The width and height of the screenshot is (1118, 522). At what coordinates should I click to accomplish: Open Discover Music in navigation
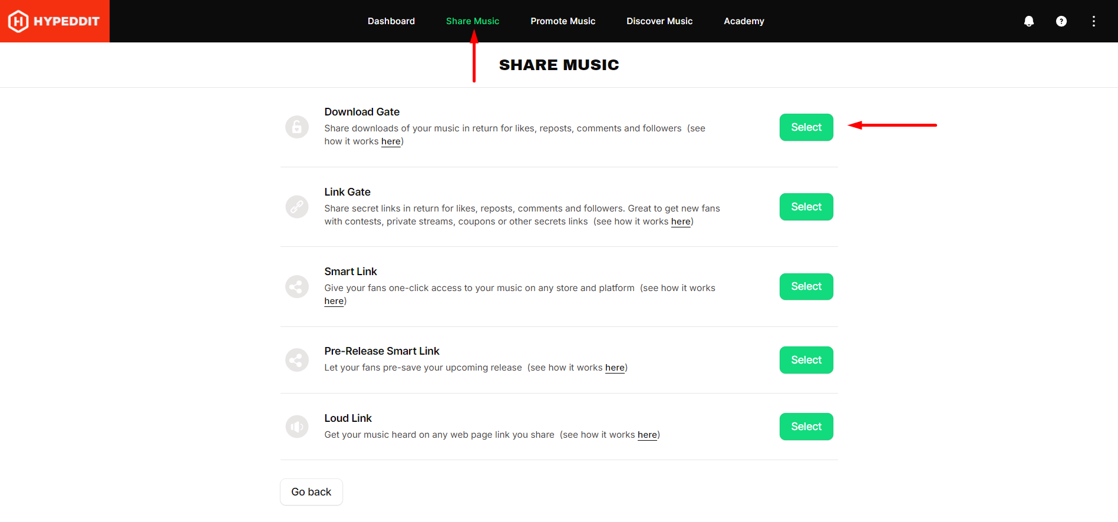(659, 21)
